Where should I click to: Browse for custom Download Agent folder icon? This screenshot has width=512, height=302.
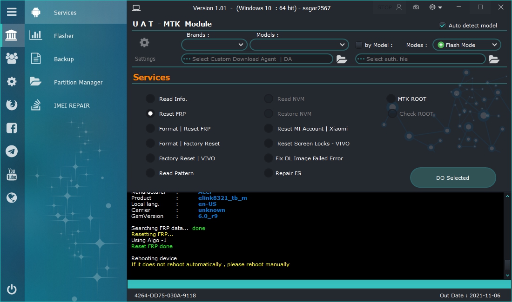[342, 59]
